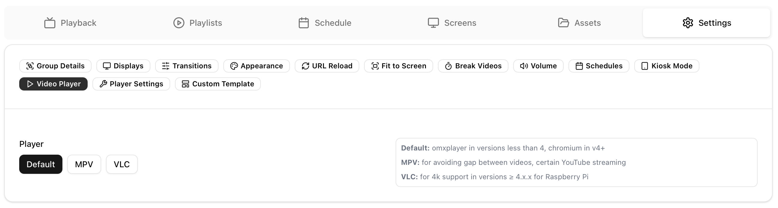Switch the player to VLC

click(122, 164)
